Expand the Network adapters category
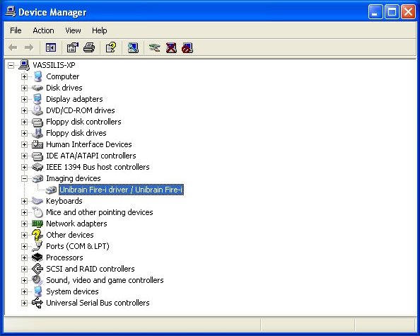420x336 pixels. click(x=24, y=224)
